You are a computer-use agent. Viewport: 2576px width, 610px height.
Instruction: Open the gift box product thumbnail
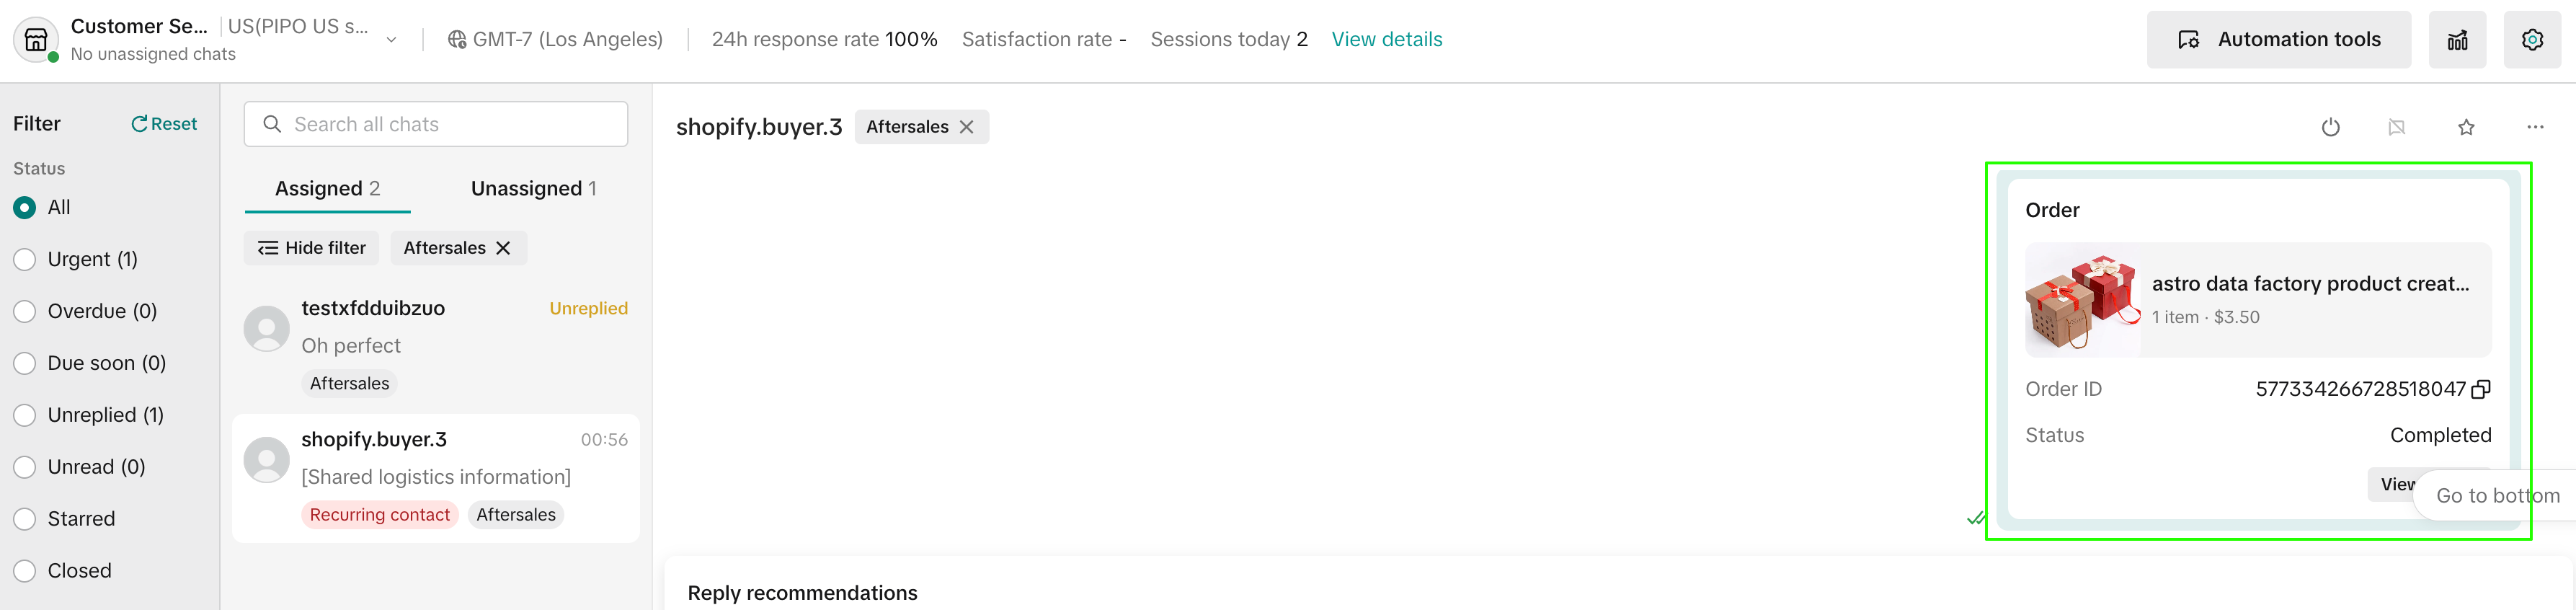[2082, 300]
